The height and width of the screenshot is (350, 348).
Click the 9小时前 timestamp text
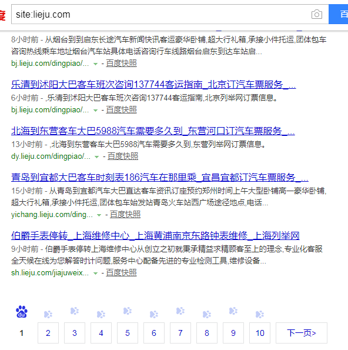click(25, 249)
